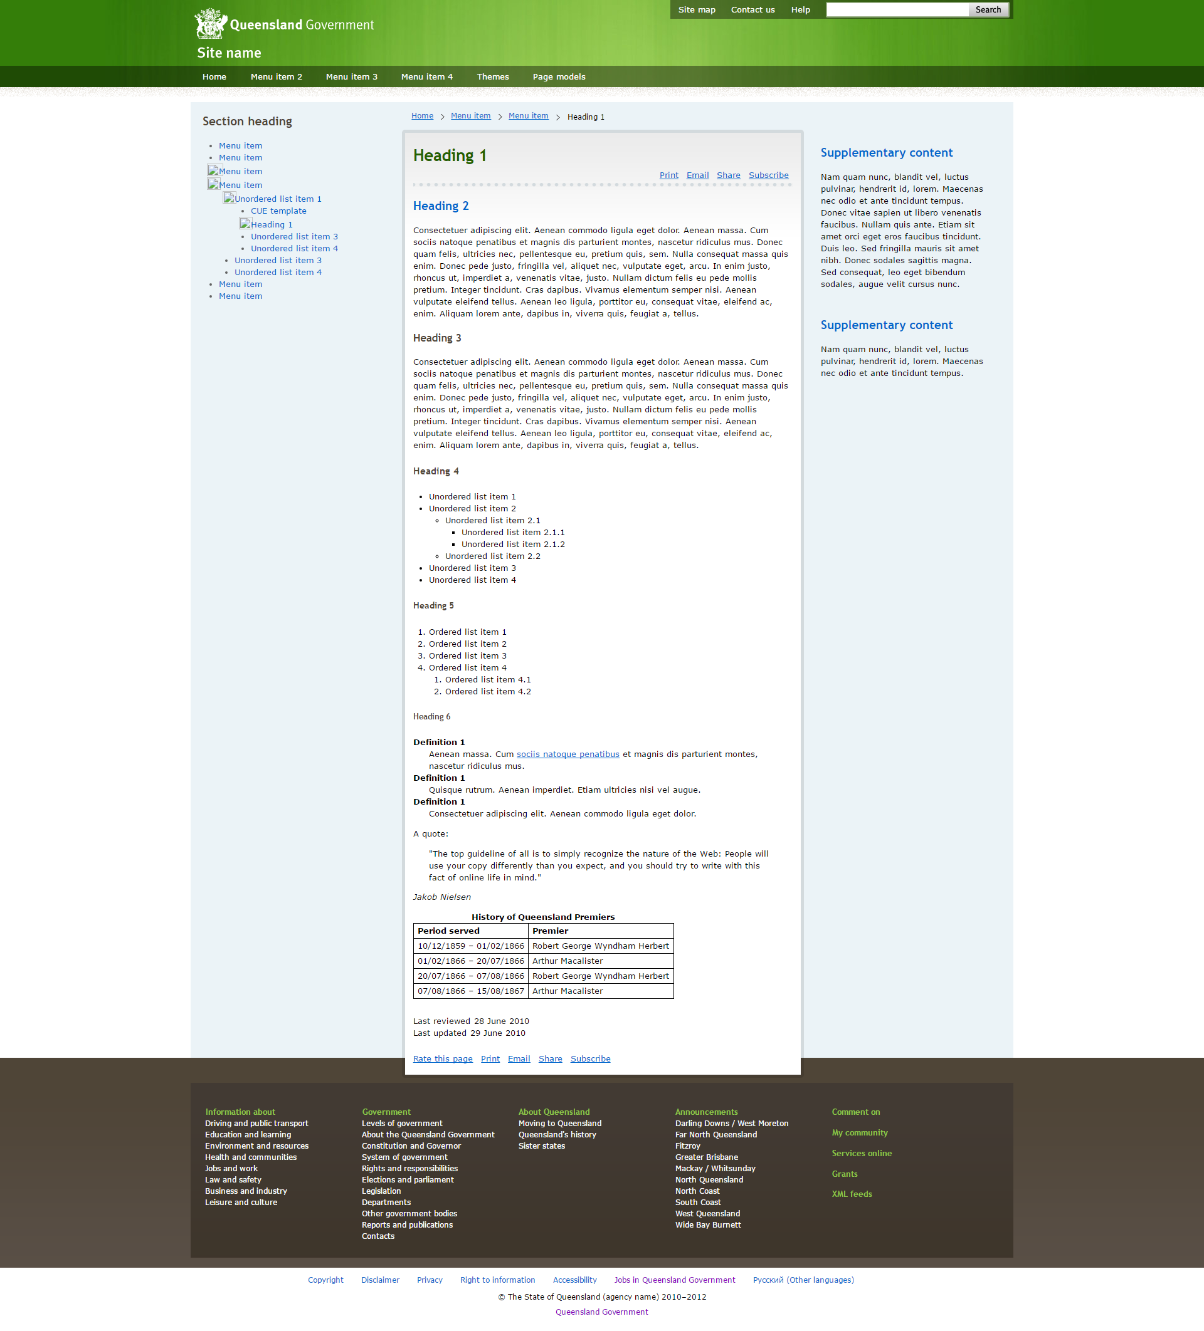Click the Queensland Government crest logo
1204x1331 pixels.
[x=211, y=24]
